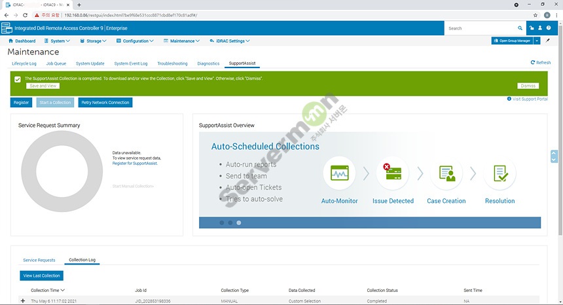Select the first carousel dot
Viewport: 563px width, 305px height.
tap(222, 223)
